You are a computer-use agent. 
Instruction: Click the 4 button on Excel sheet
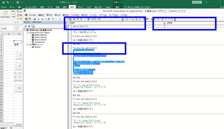[19, 66]
